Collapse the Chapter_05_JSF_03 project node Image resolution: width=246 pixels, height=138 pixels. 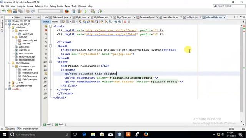click(x=6, y=24)
